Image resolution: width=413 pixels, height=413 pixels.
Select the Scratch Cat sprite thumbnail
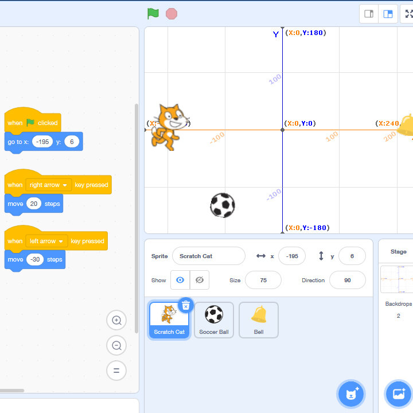(x=169, y=320)
